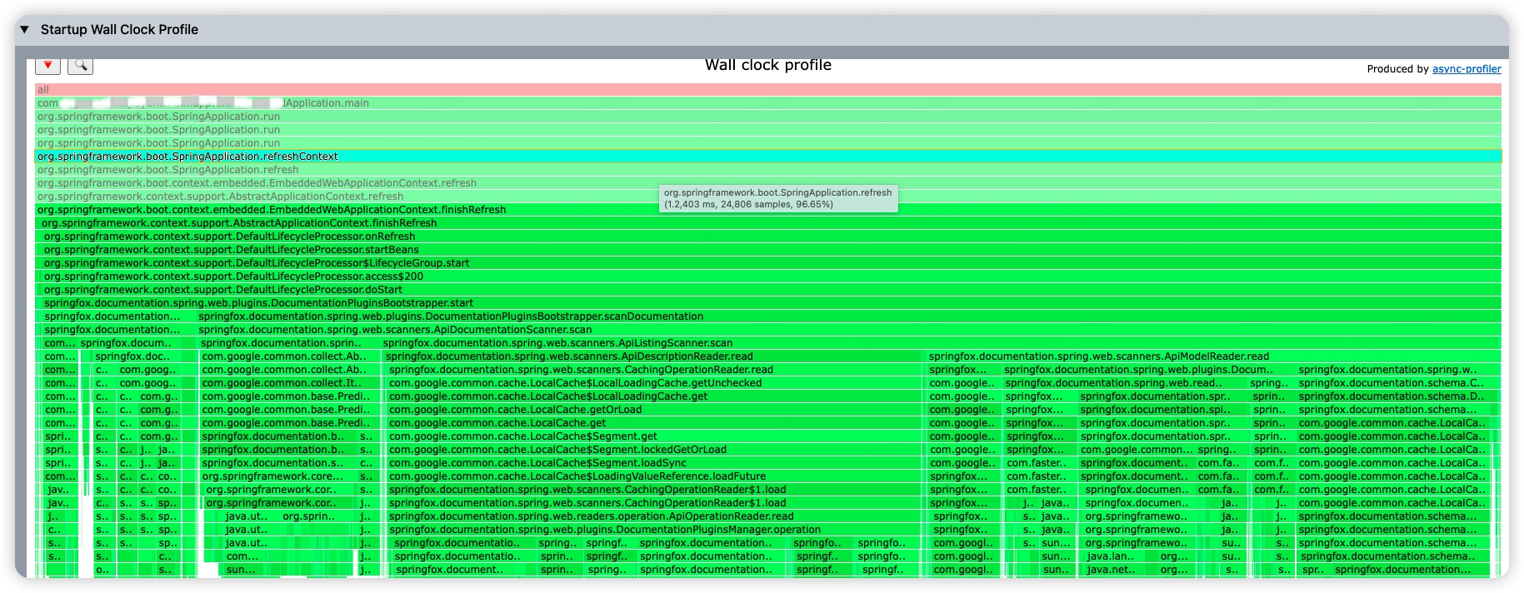Select the ApiDocumentationScanner.scan frame
This screenshot has height=593, width=1524.
pyautogui.click(x=849, y=330)
